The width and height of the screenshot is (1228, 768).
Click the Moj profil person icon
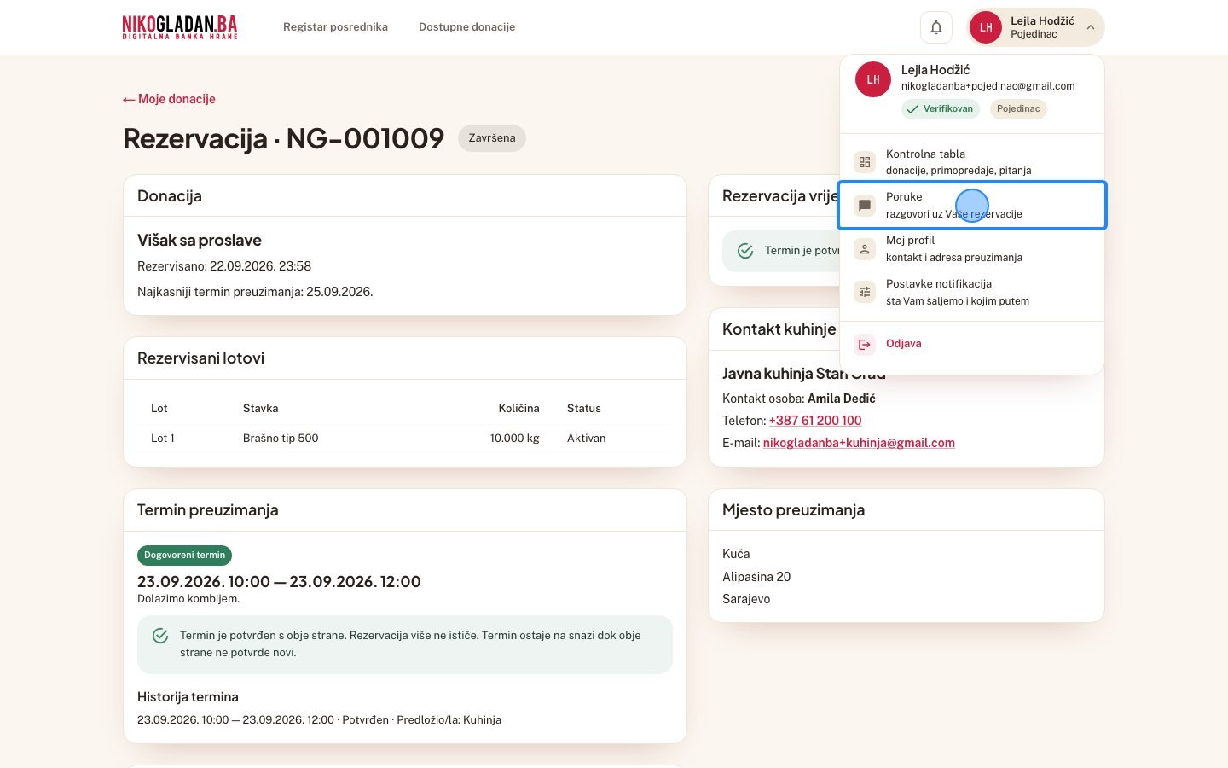click(x=865, y=248)
